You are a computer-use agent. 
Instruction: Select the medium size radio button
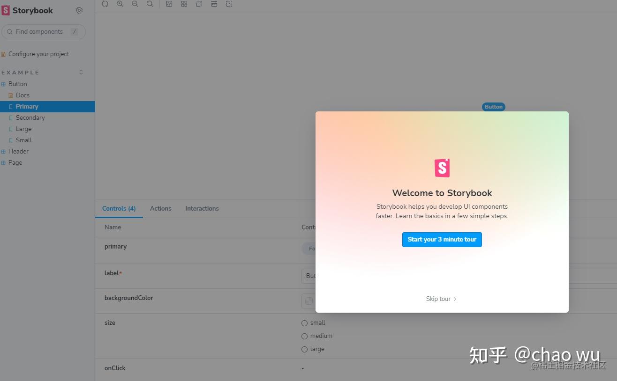(304, 336)
